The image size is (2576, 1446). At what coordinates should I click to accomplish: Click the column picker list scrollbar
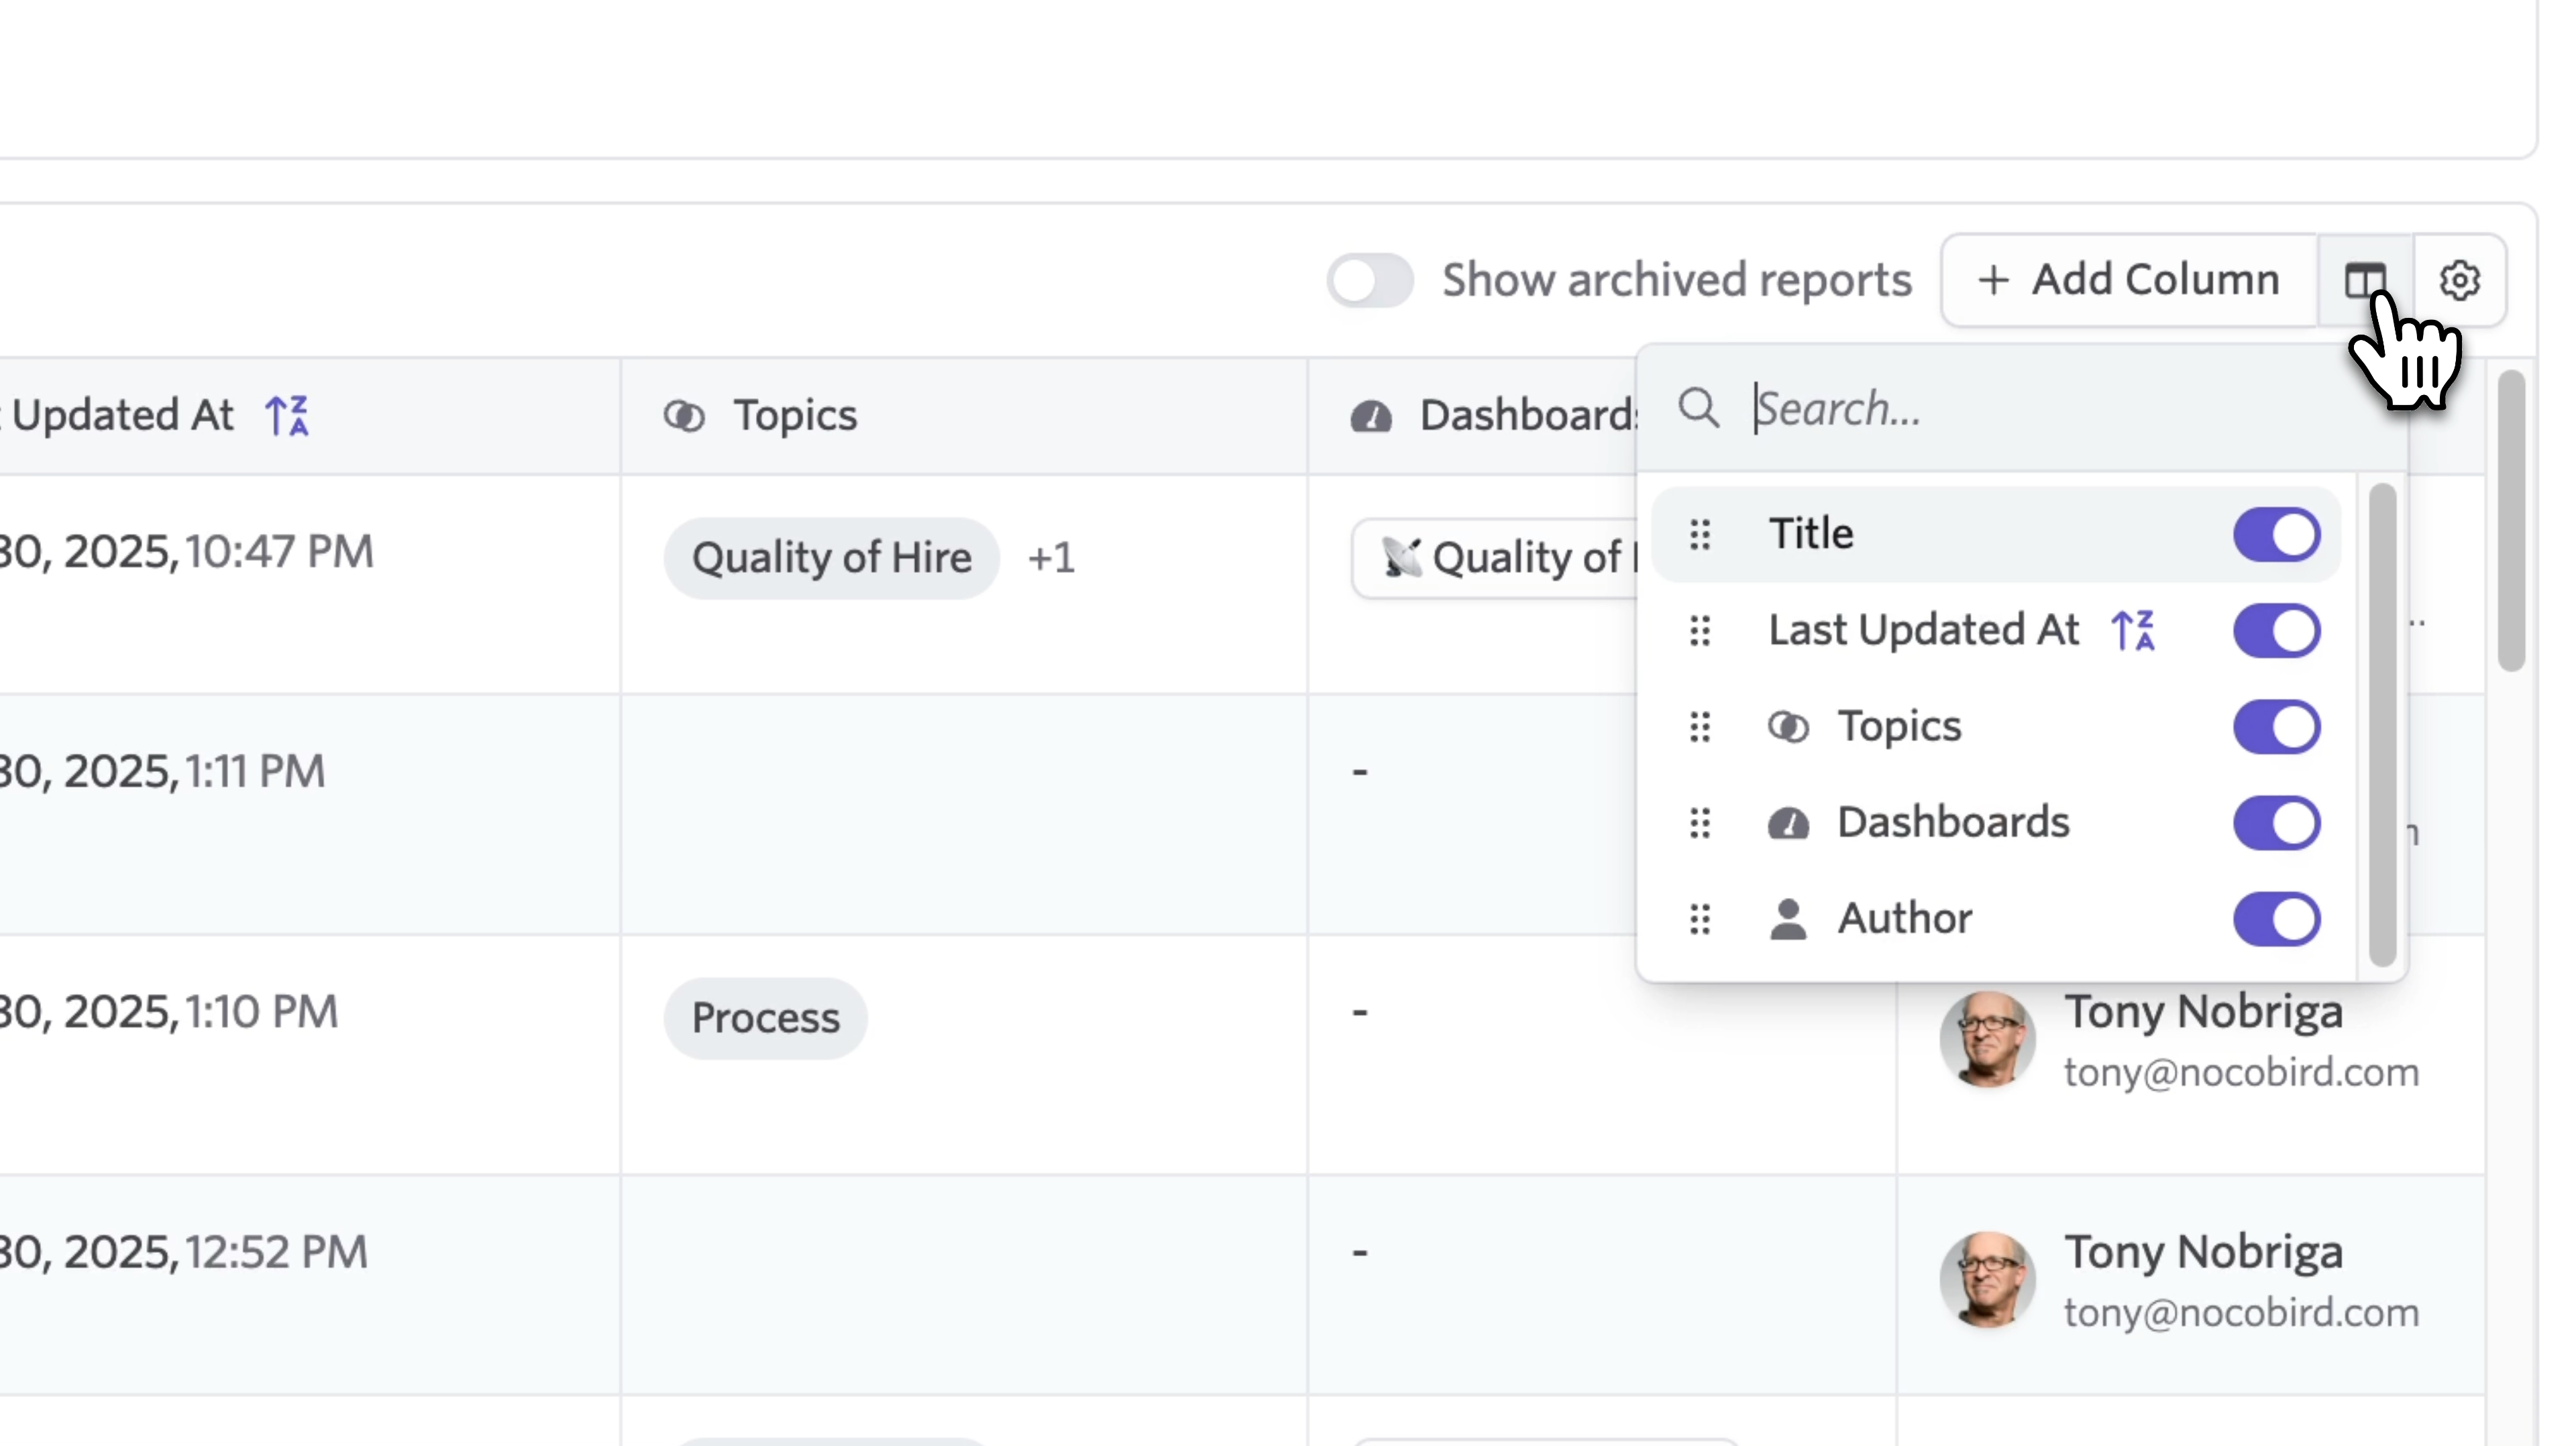[x=2382, y=725]
